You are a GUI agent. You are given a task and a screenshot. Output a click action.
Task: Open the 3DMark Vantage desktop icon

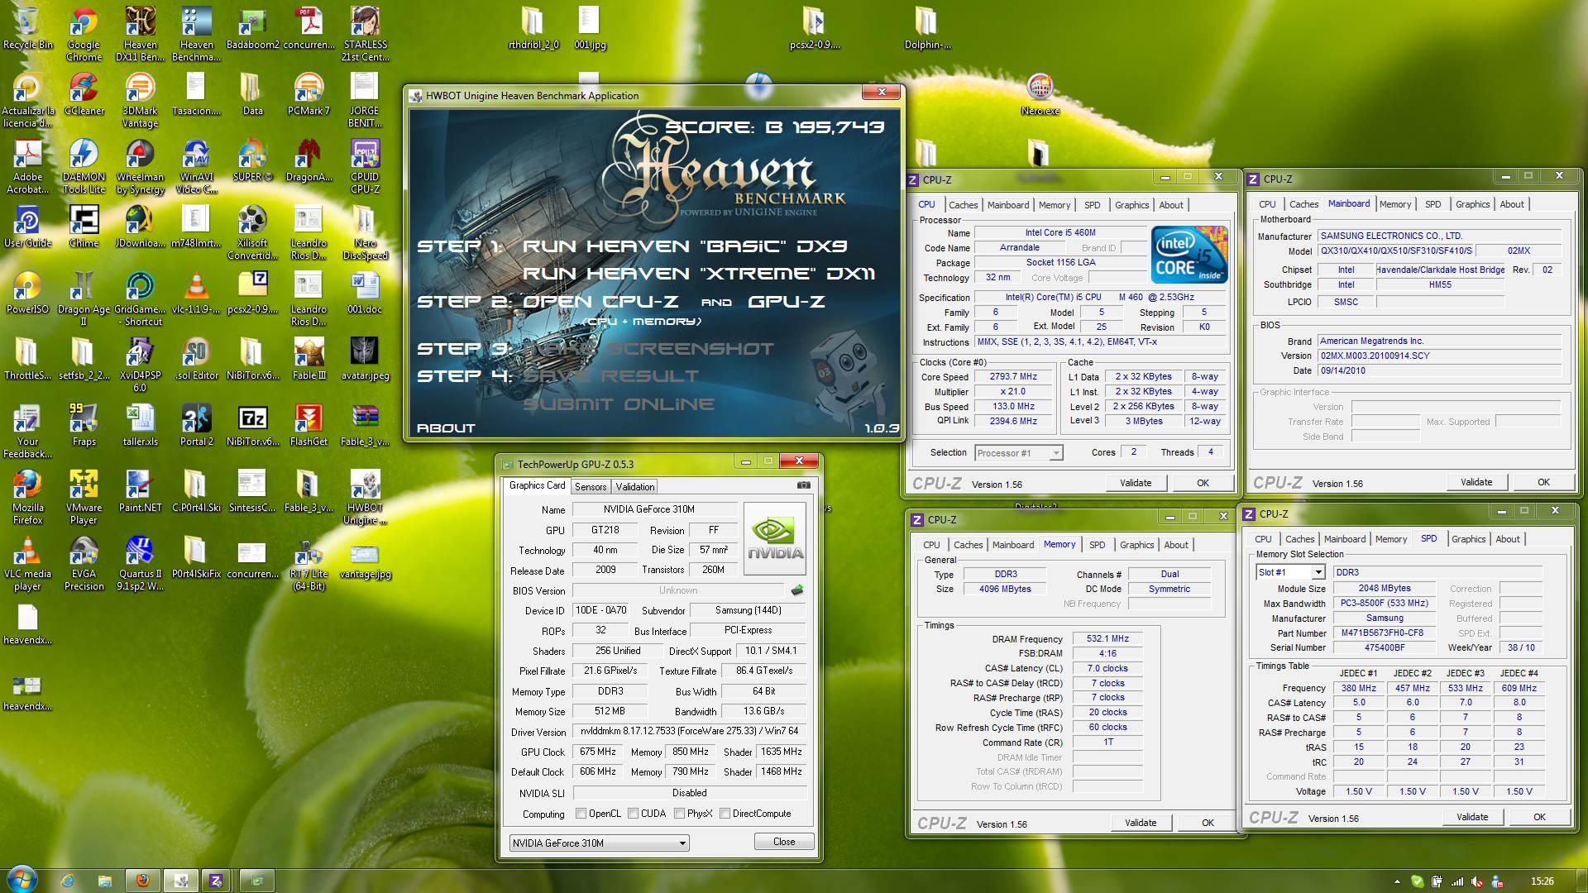(x=140, y=100)
